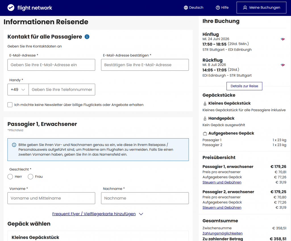
Task: Select Frau as gender
Action: (30, 177)
